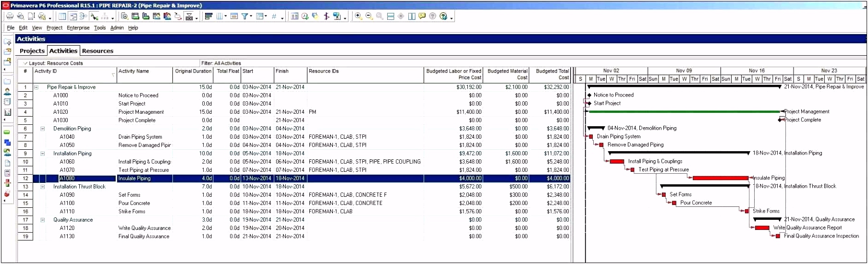Select the red Insulate Piping Gantt bar

point(721,178)
